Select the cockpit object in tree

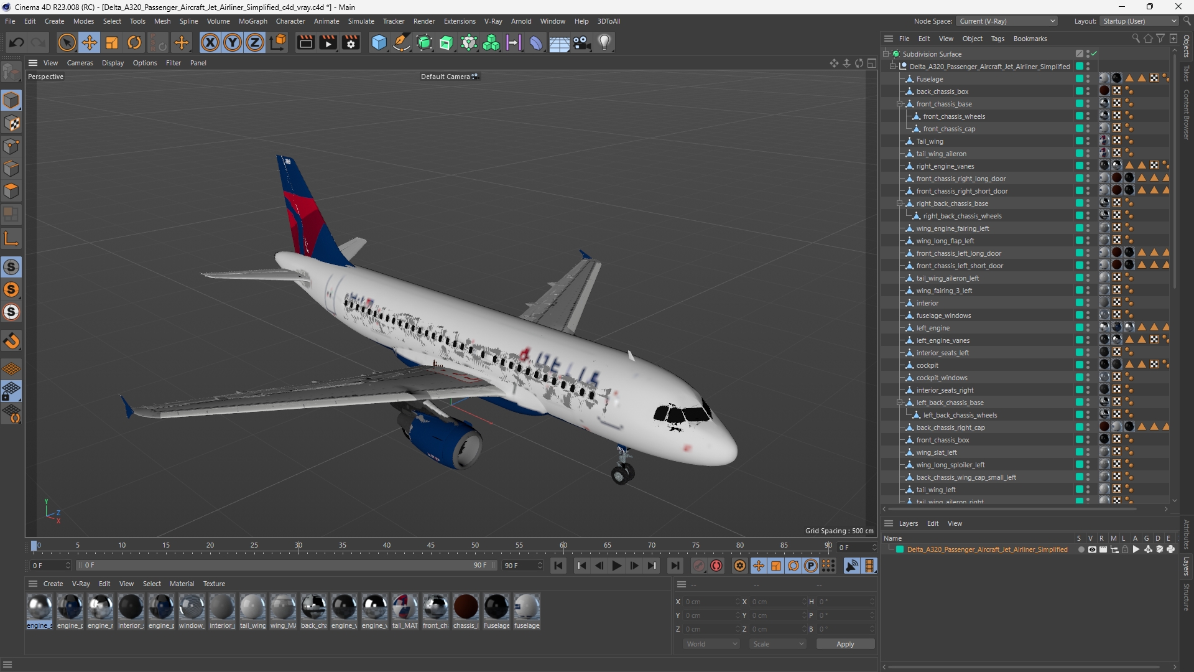tap(927, 365)
